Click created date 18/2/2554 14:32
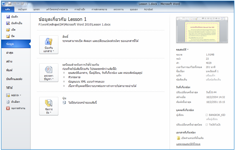Viewport: 235px width, 150px height. pyautogui.click(x=215, y=97)
